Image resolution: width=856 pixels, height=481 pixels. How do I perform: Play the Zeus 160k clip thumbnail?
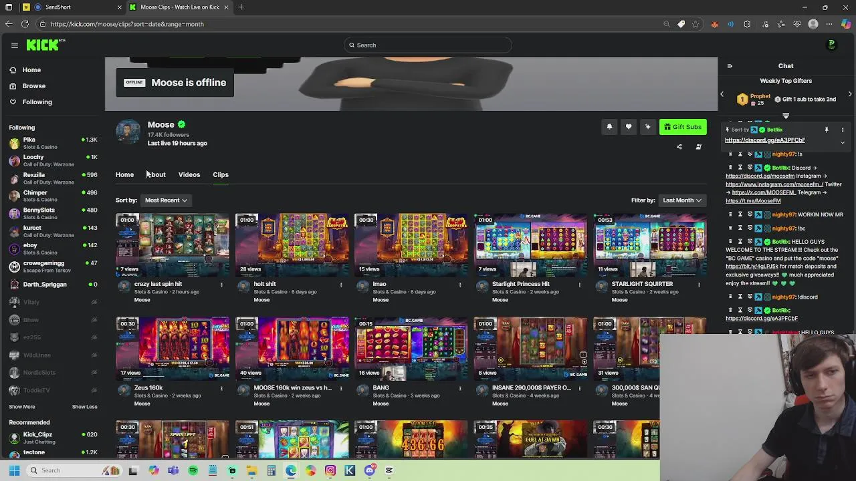[172, 348]
